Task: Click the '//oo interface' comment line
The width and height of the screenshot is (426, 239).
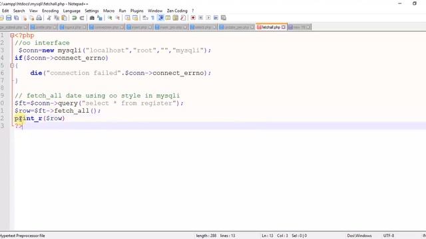Action: (x=42, y=42)
